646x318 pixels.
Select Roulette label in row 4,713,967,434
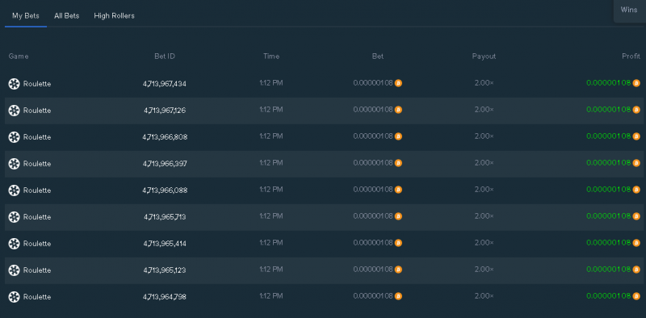(x=37, y=84)
